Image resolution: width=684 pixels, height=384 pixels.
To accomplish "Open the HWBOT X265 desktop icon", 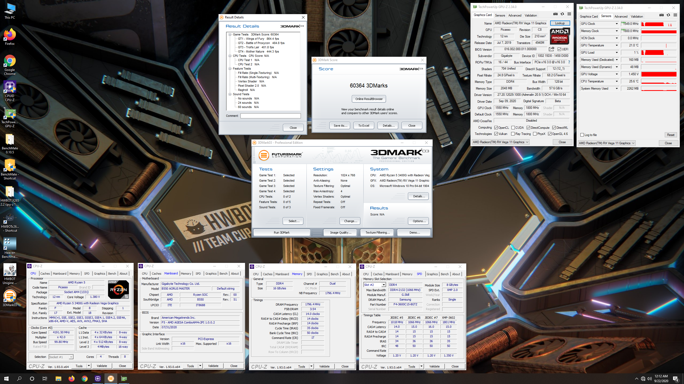I will pyautogui.click(x=10, y=195).
